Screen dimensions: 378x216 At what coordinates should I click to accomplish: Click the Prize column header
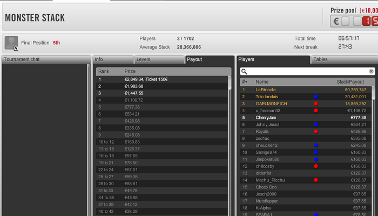130,71
